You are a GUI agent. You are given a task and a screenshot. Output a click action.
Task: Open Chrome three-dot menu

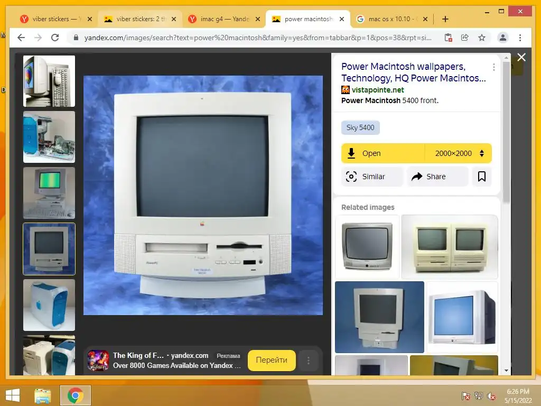(520, 38)
